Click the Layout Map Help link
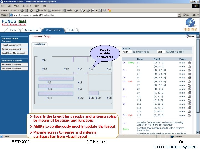The width and height of the screenshot is (200, 150). [x=190, y=36]
